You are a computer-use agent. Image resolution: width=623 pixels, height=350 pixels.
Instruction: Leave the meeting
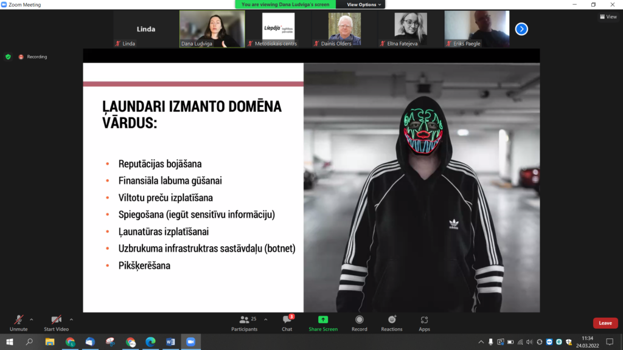(x=605, y=323)
